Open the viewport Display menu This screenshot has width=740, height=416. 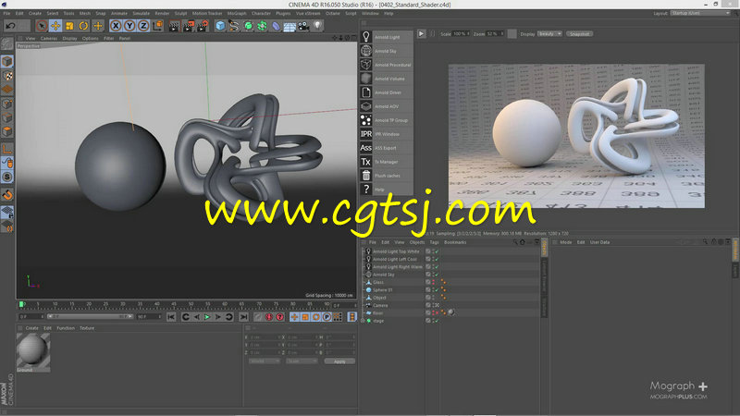tap(69, 38)
